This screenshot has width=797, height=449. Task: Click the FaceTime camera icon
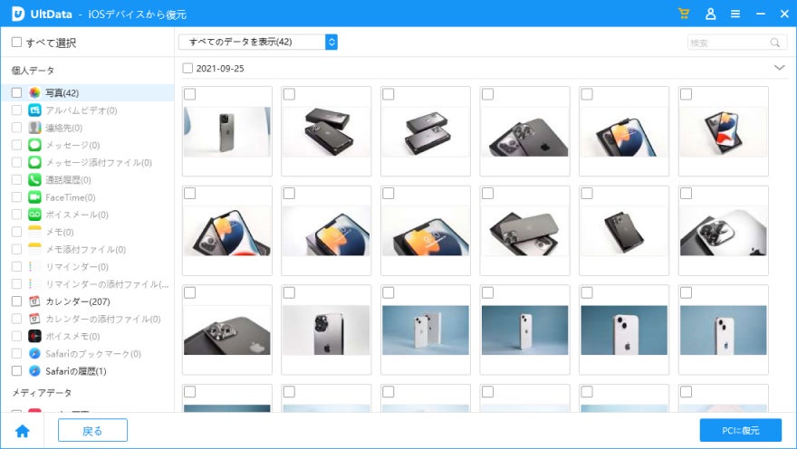coord(34,196)
